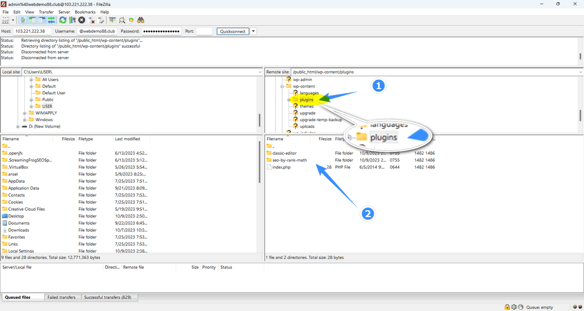Open the Remote site path dropdown
Image resolution: width=584 pixels, height=311 pixels.
pos(580,72)
